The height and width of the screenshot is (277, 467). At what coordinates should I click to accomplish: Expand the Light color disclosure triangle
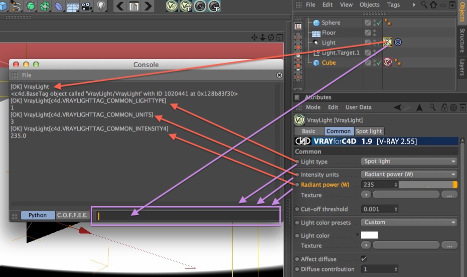coord(357,234)
